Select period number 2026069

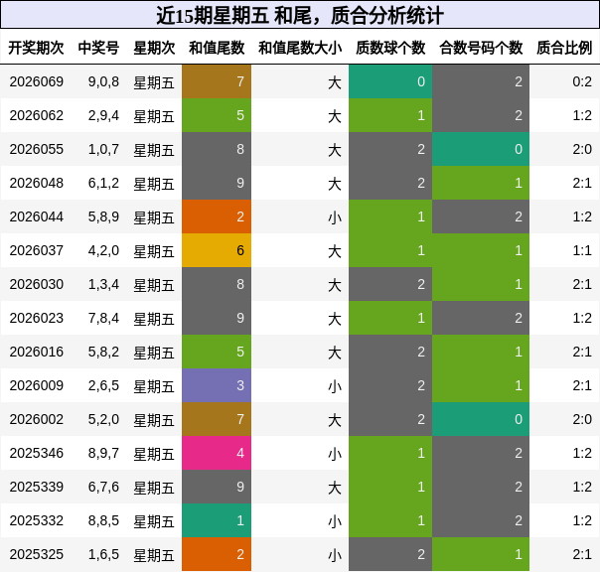coord(37,81)
